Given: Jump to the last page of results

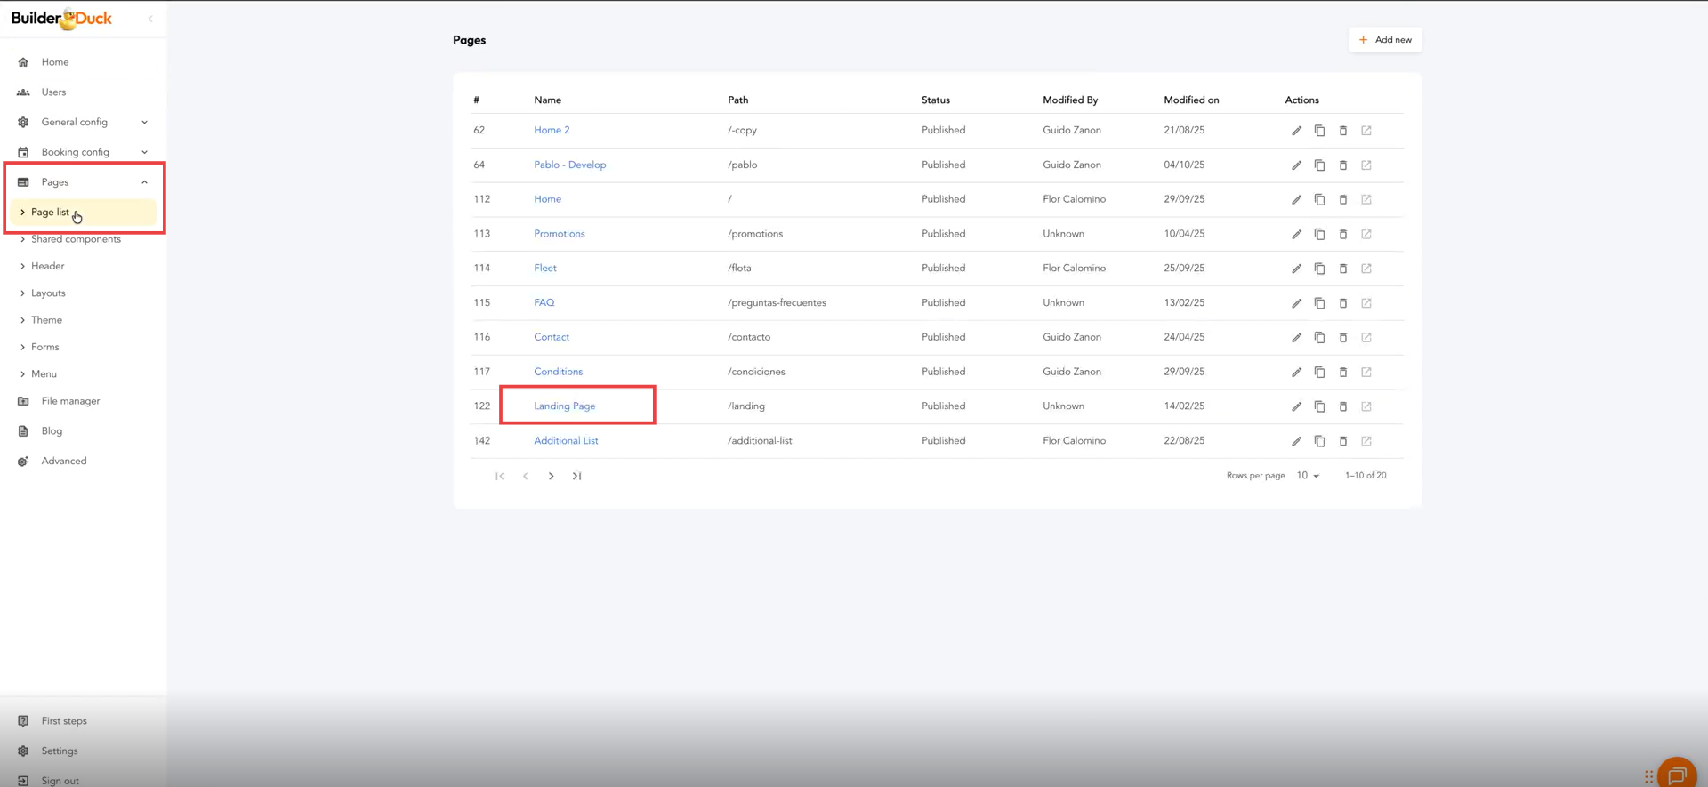Looking at the screenshot, I should [x=576, y=476].
